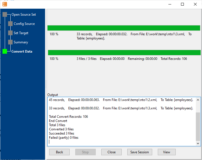Image resolution: width=202 pixels, height=160 pixels.
Task: Select the Convert Data step
Action: point(22,51)
